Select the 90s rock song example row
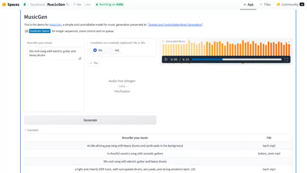This screenshot has width=307, height=173. (135, 162)
